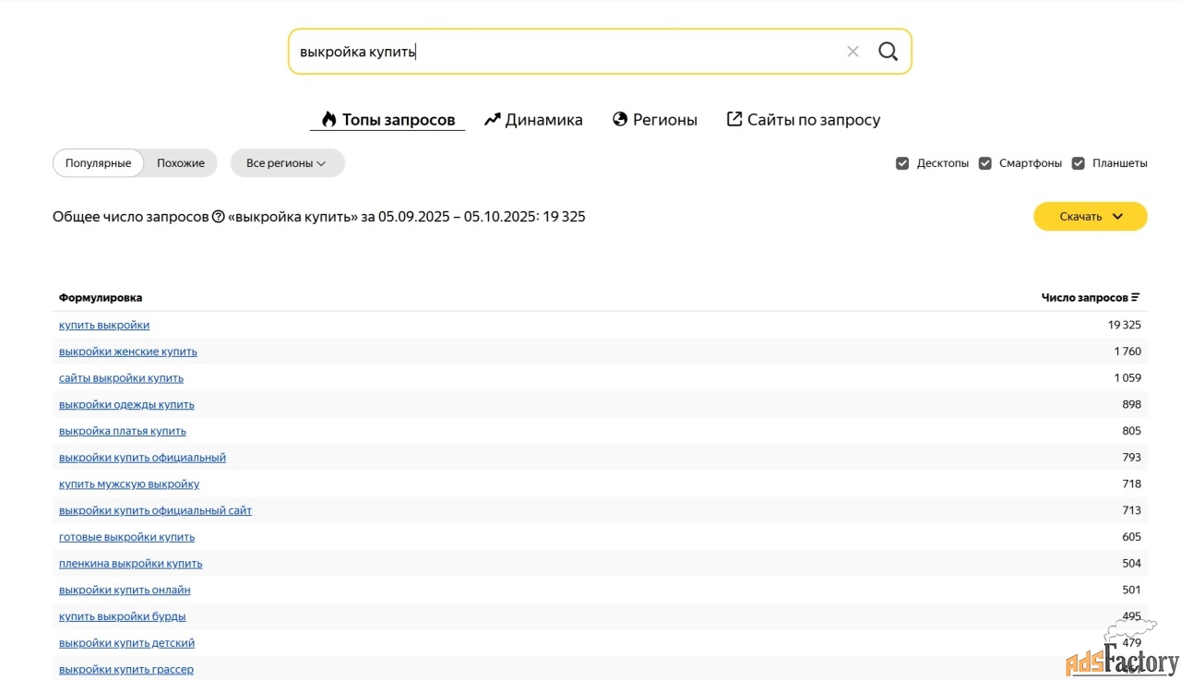Click the external link icon for Сайты по запросу
Viewport: 1181px width, 680px height.
734,119
